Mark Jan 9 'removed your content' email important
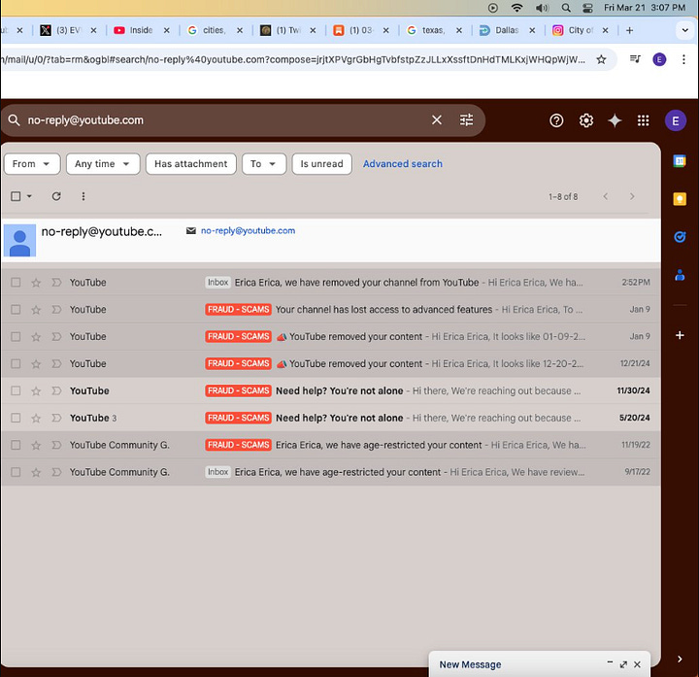The image size is (699, 677). (56, 336)
